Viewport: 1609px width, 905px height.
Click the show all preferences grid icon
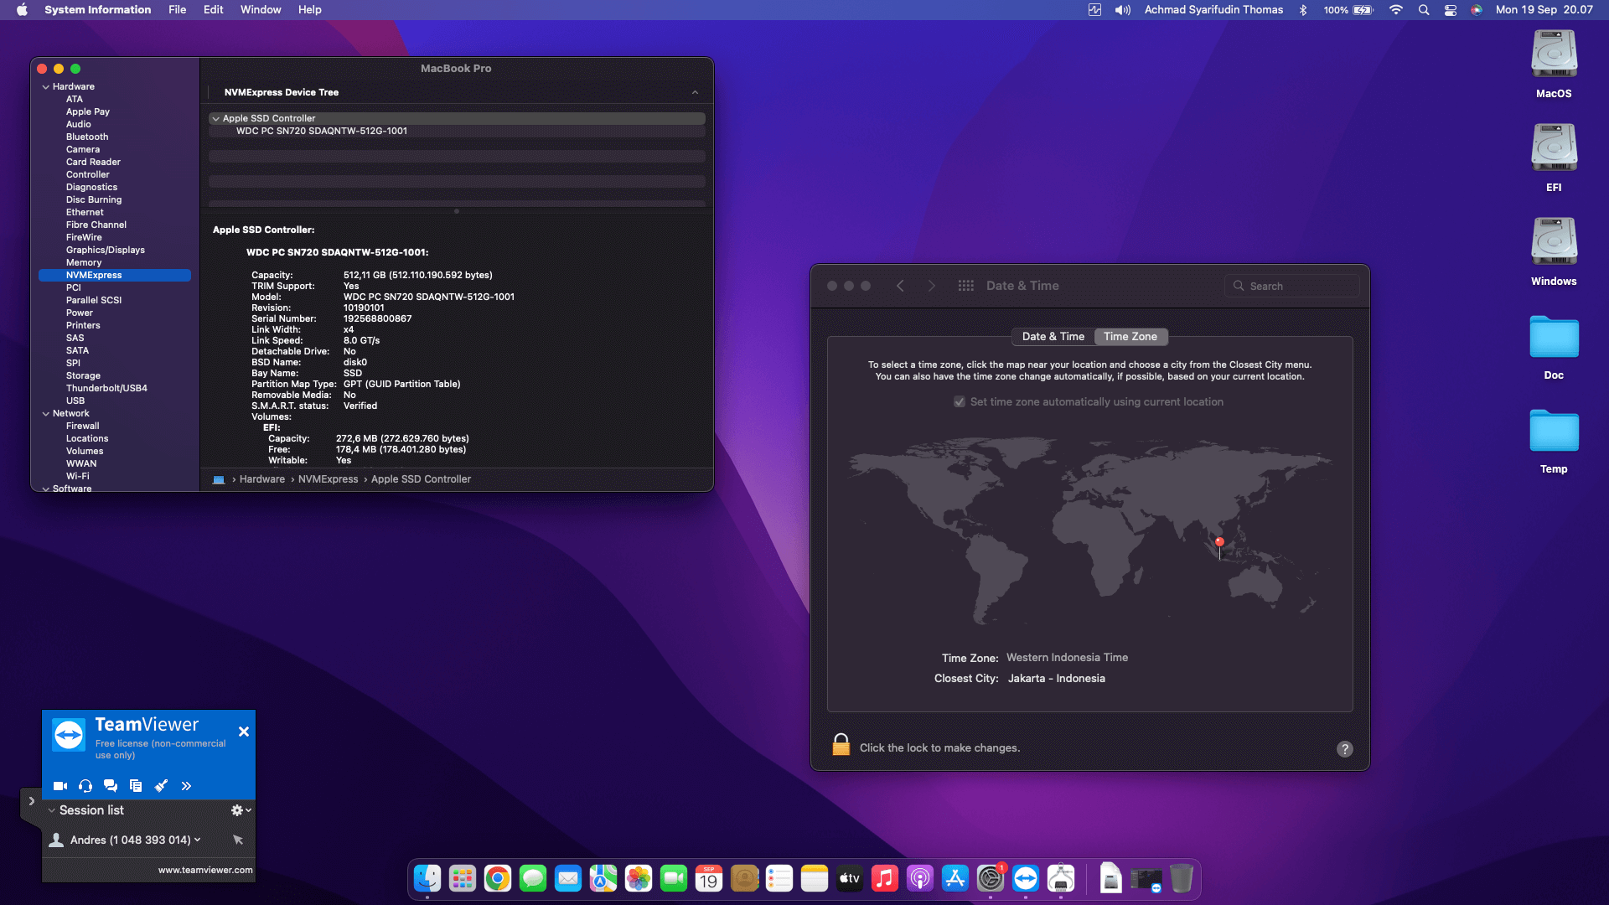965,286
